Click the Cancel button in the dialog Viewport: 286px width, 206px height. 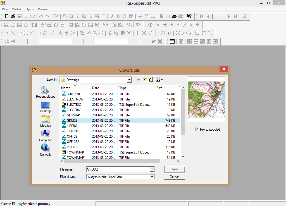(x=175, y=176)
